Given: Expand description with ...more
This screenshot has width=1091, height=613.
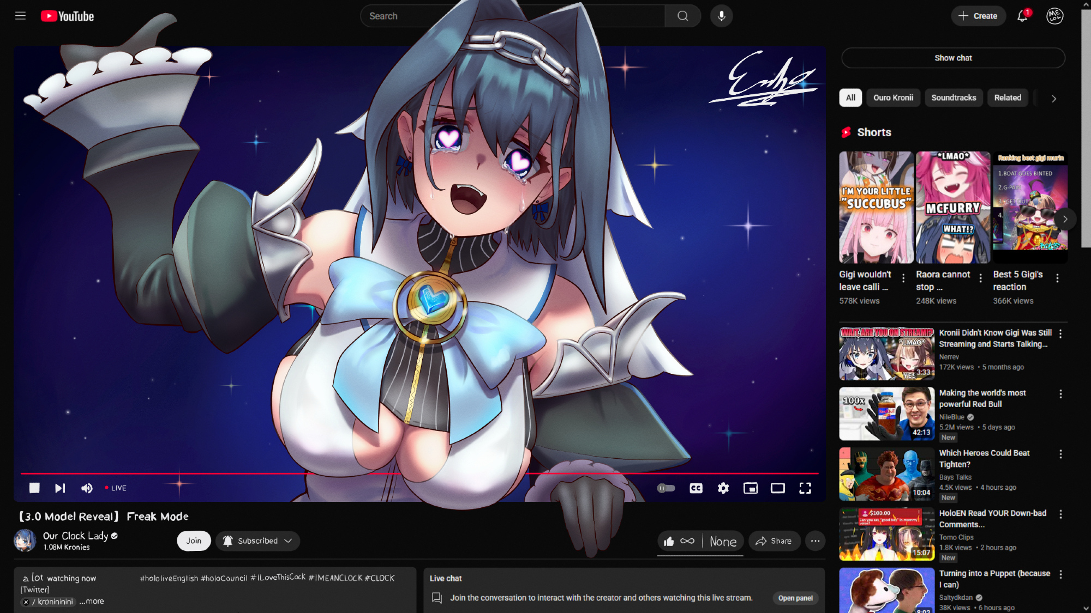Looking at the screenshot, I should click(x=91, y=602).
